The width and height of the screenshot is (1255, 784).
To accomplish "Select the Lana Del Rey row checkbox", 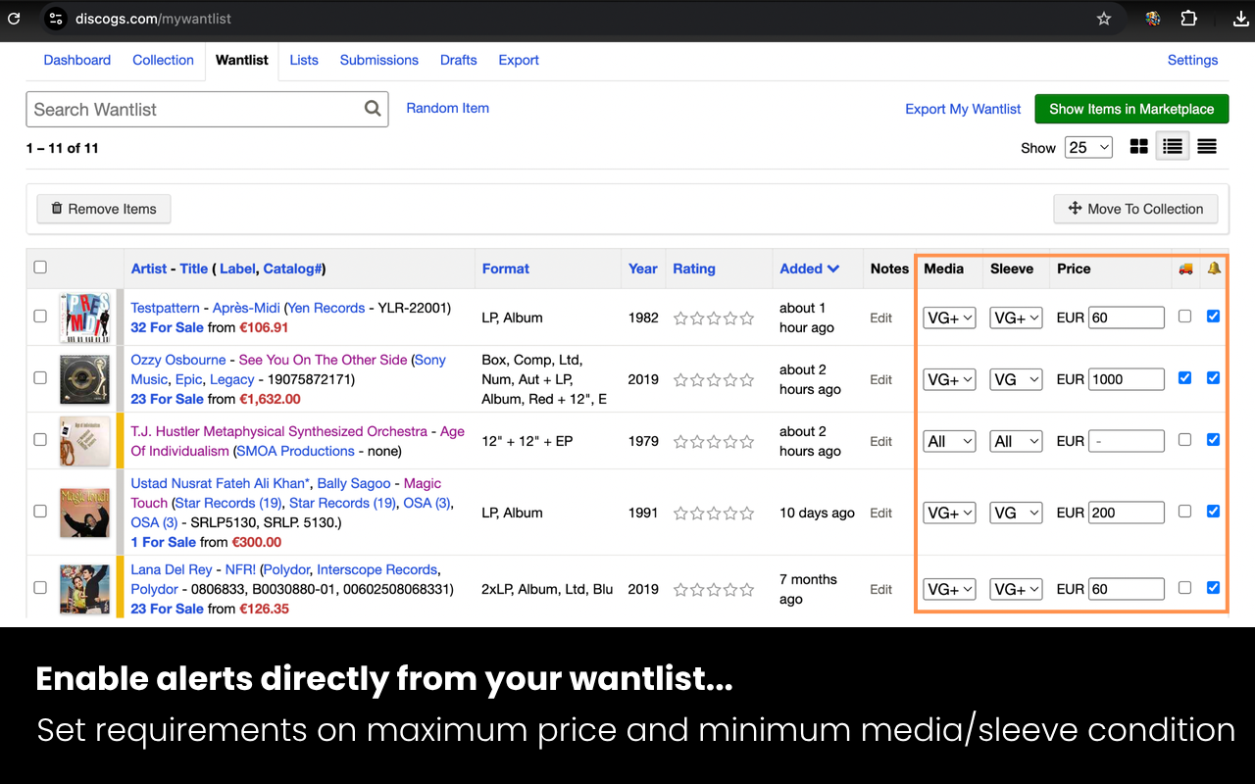I will point(40,587).
